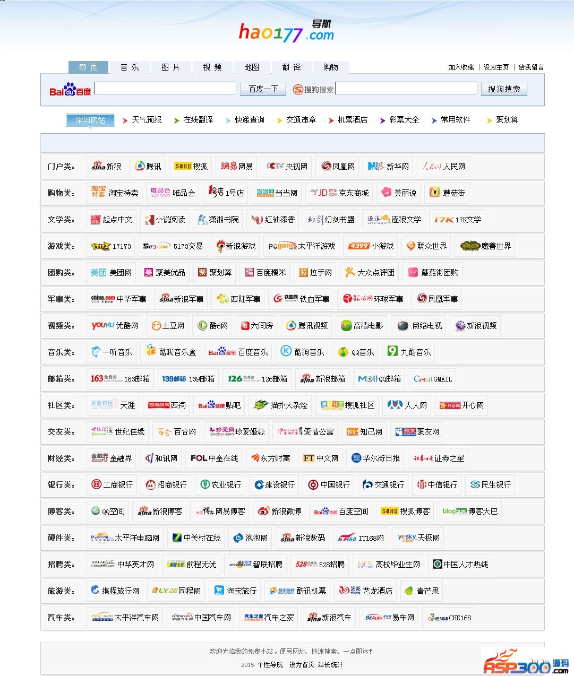
Task: Open 17K文学 link
Action: (458, 219)
